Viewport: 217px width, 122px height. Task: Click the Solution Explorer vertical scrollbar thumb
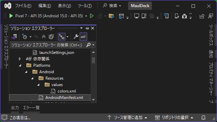94,60
